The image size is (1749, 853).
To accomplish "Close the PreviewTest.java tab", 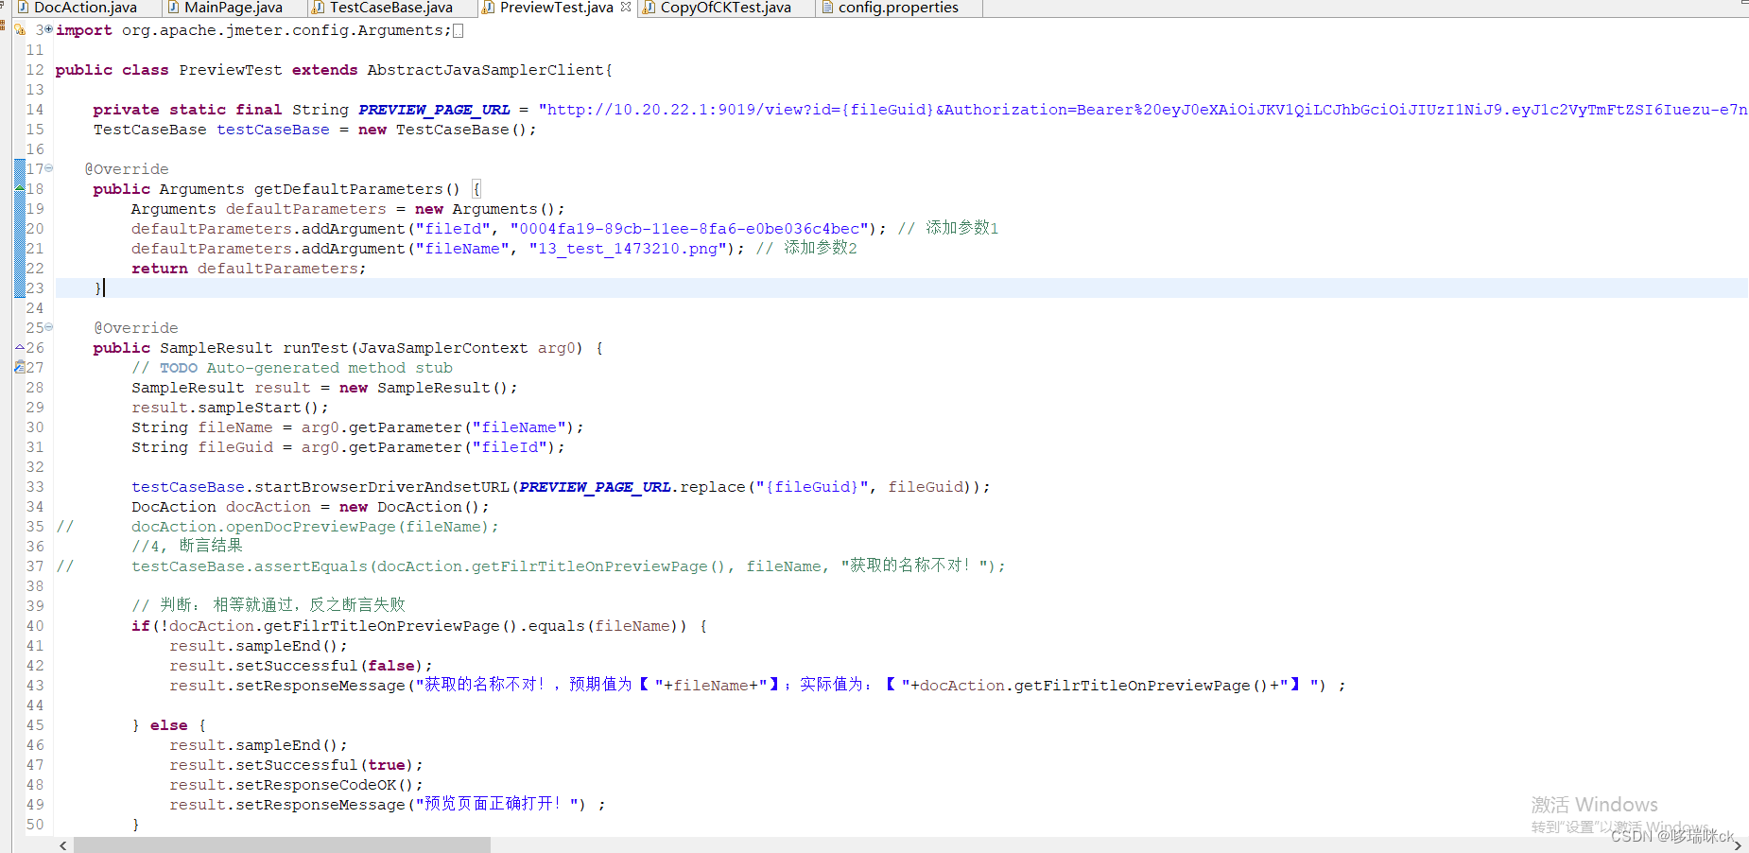I will pos(625,7).
